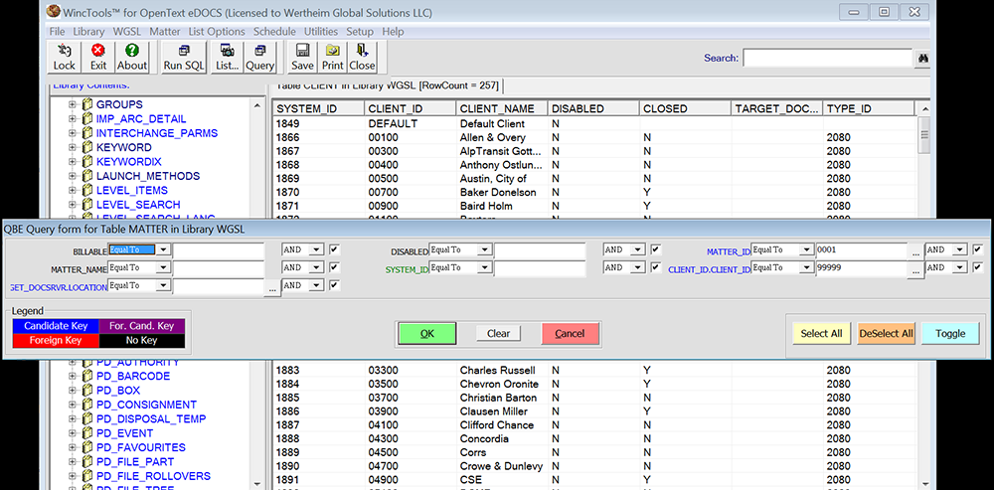
Task: Click the PD_BOX table icon in tree
Action: pos(87,391)
